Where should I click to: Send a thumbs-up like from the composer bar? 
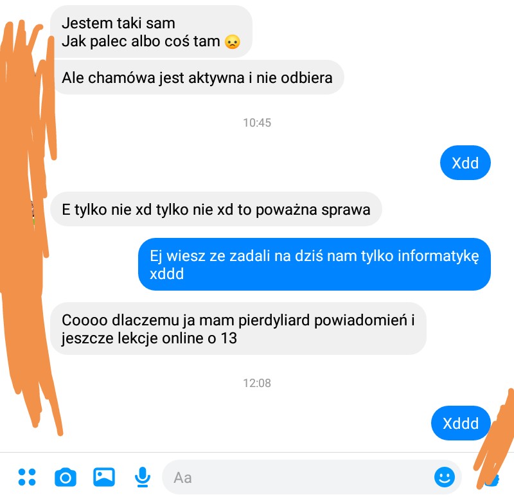click(491, 480)
